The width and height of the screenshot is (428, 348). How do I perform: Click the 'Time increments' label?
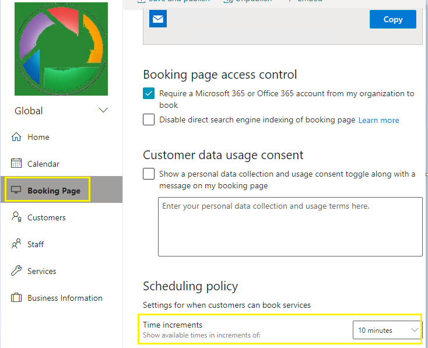[x=173, y=325]
